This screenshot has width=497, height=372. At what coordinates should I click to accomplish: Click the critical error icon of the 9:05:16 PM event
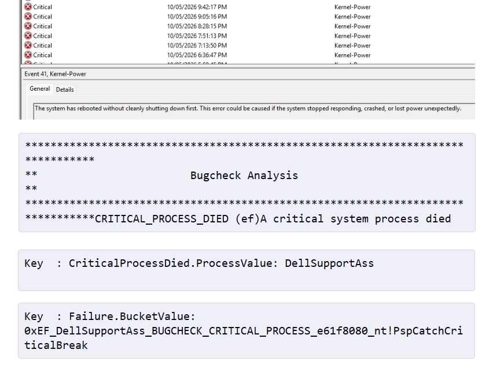28,16
